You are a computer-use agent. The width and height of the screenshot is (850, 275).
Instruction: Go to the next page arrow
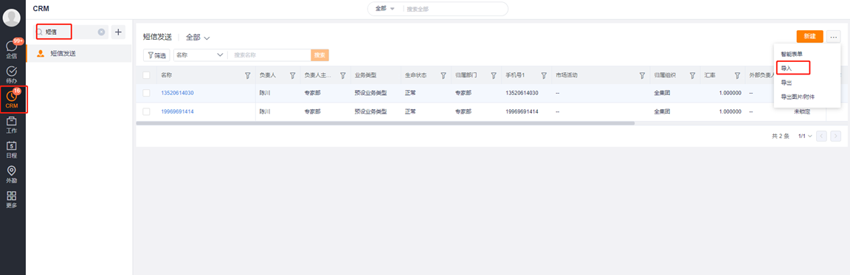pos(836,136)
